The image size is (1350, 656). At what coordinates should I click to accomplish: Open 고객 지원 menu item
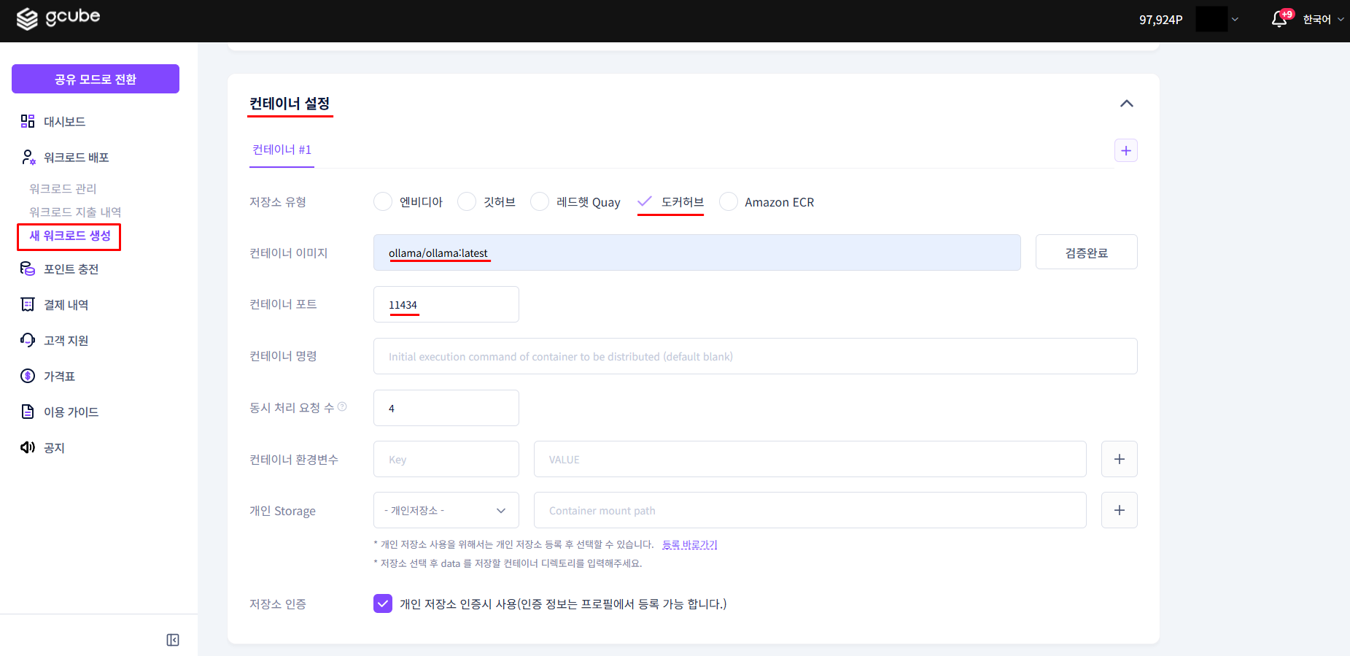click(x=66, y=340)
